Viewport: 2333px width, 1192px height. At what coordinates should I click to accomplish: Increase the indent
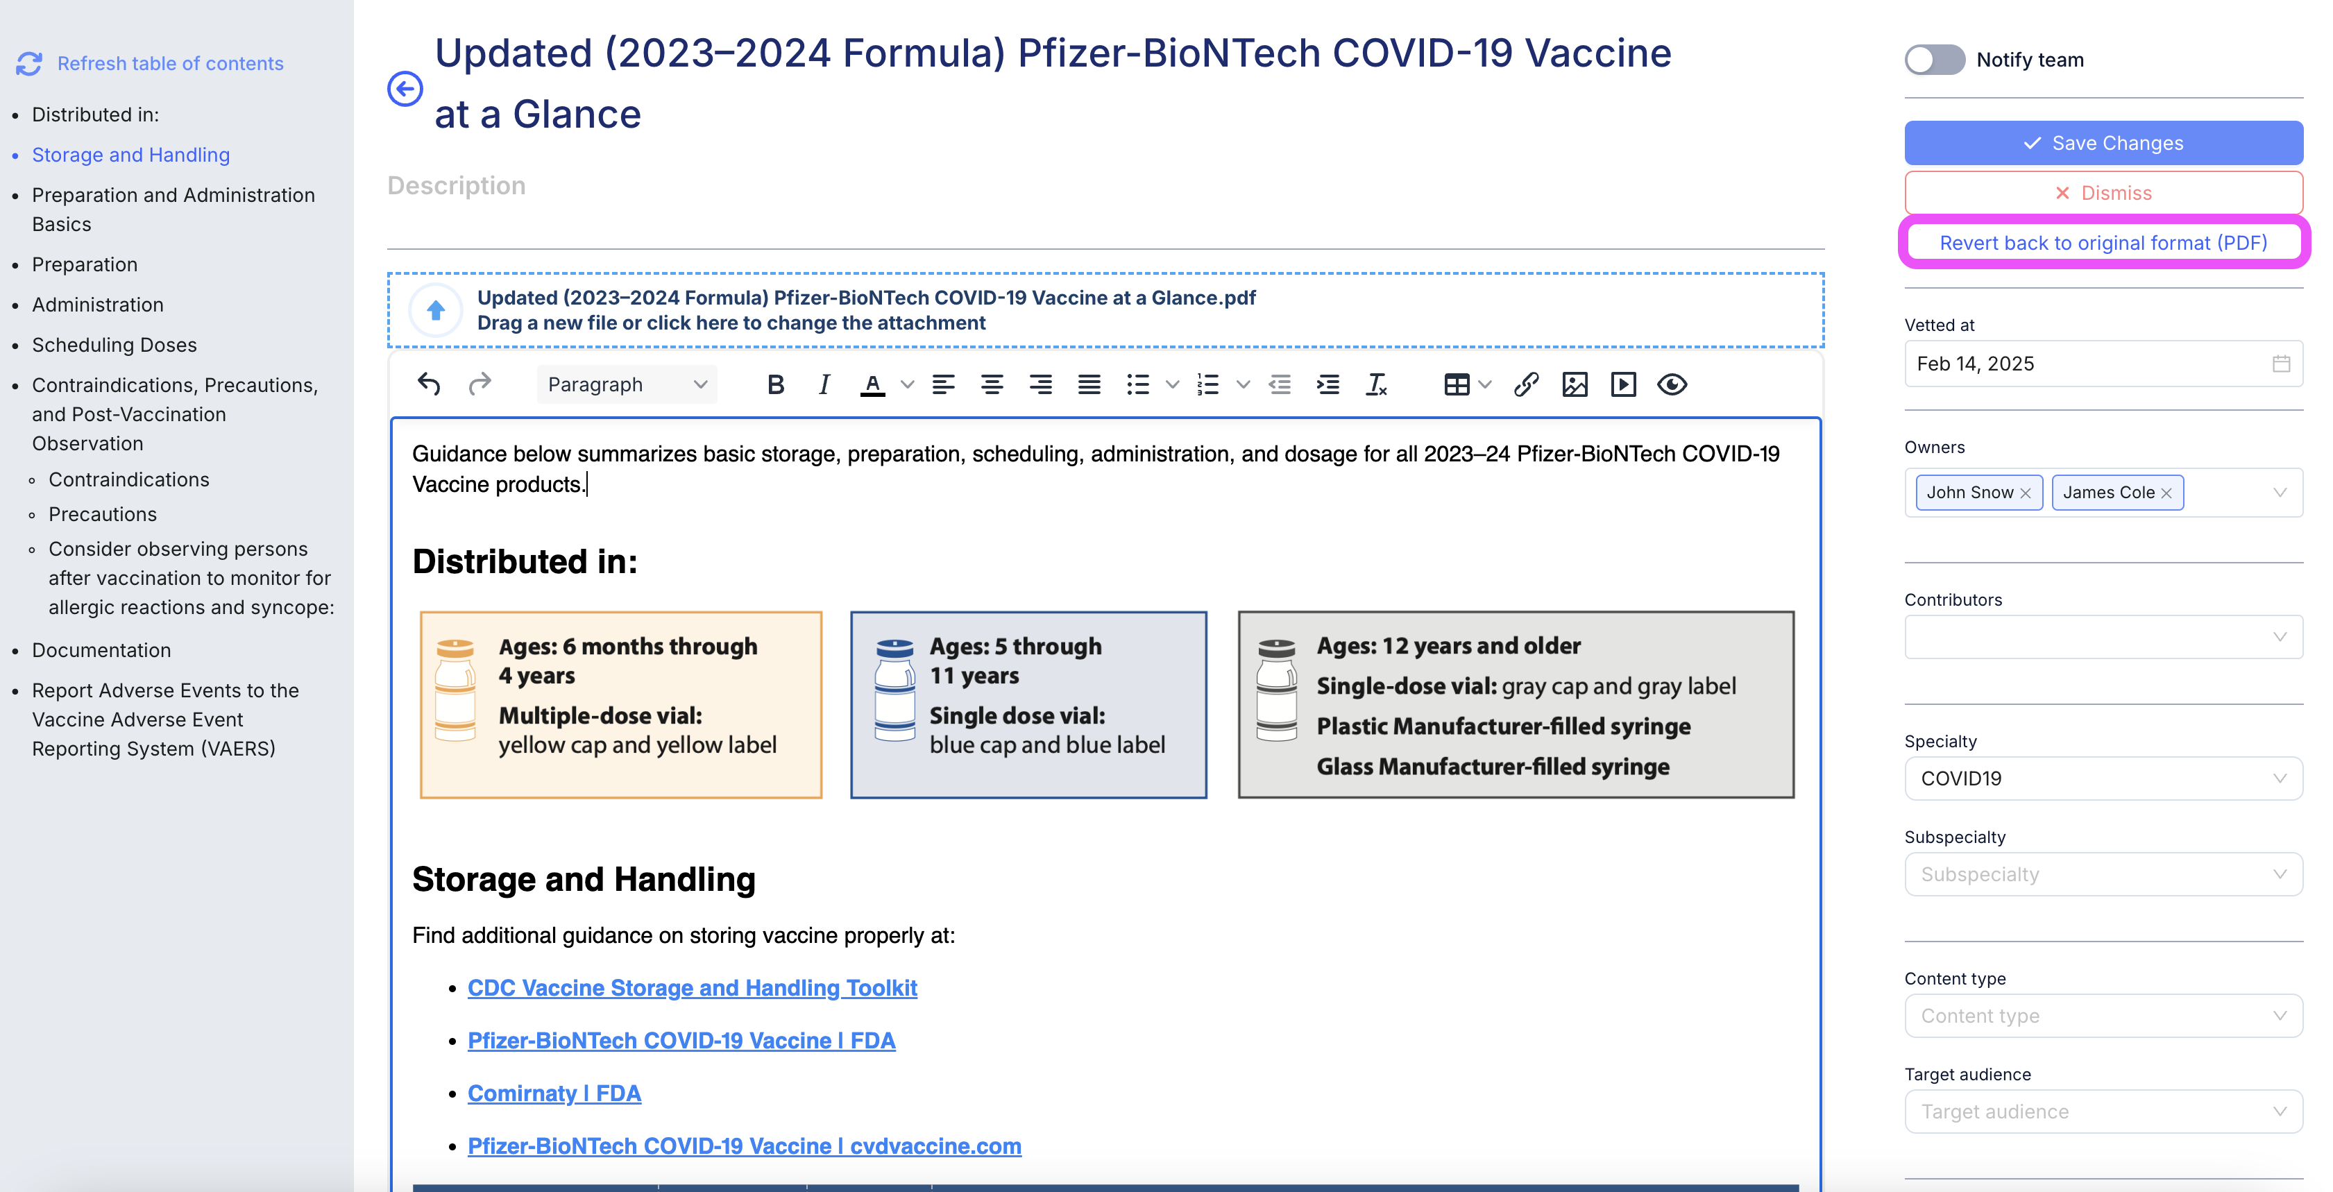point(1327,384)
